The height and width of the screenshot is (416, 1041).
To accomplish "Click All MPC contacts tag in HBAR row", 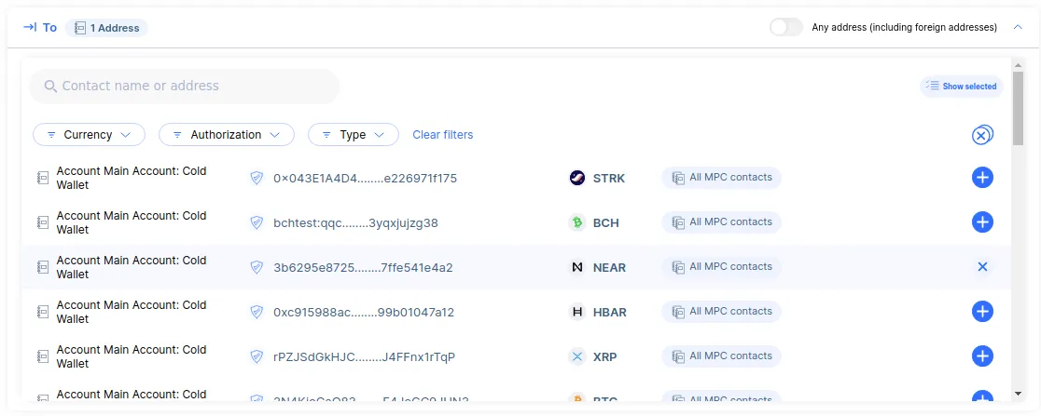I will [721, 312].
